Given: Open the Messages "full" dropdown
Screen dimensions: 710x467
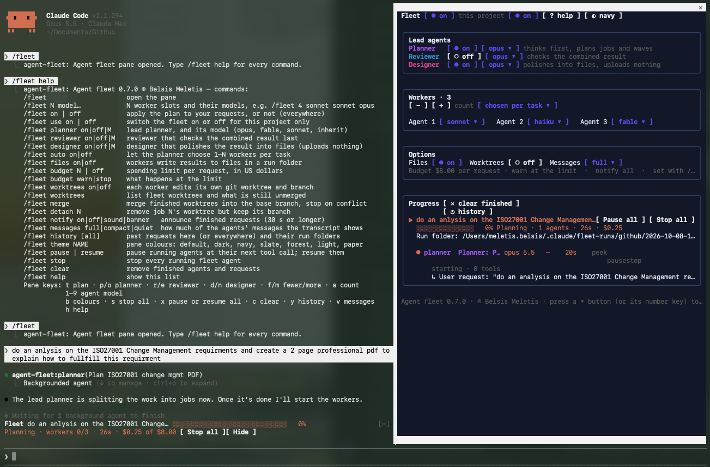Looking at the screenshot, I should click(x=603, y=163).
